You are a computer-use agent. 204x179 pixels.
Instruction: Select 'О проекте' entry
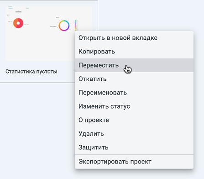[134, 120]
